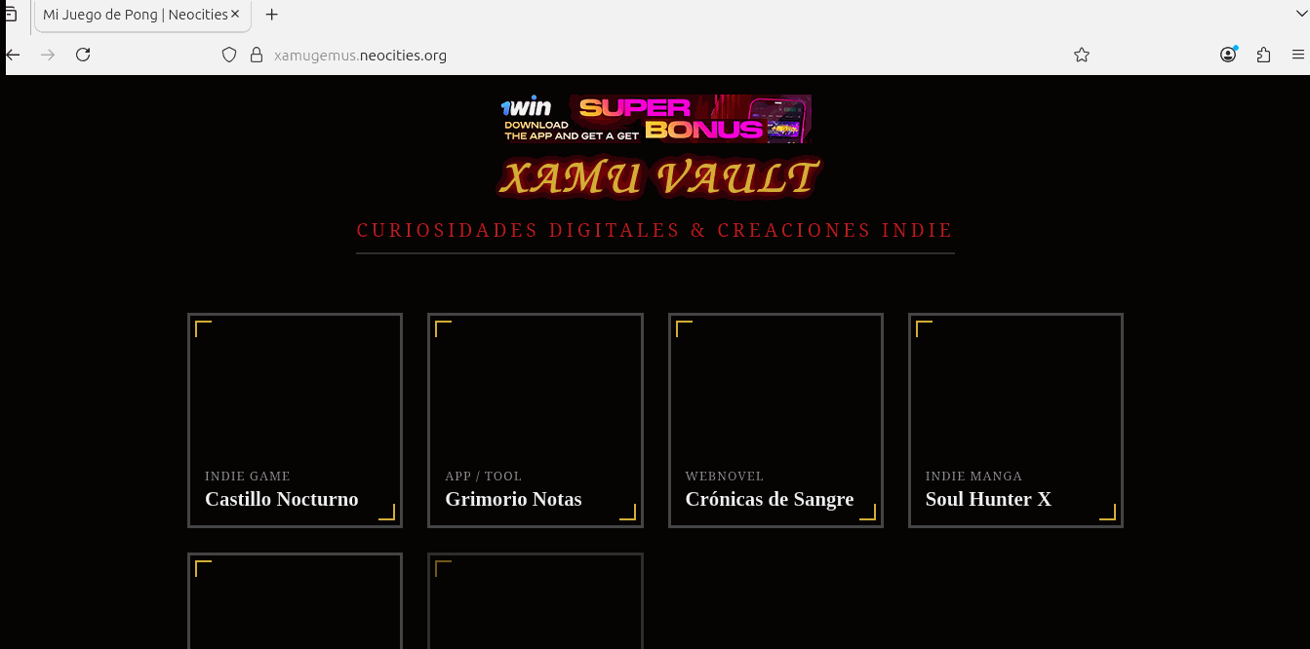Open a new tab with the plus button
The height and width of the screenshot is (649, 1310).
(x=272, y=15)
